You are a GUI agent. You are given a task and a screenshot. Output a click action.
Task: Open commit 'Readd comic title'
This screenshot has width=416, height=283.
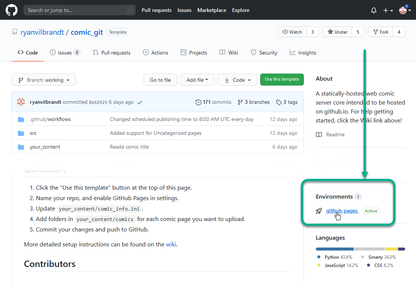(x=129, y=147)
